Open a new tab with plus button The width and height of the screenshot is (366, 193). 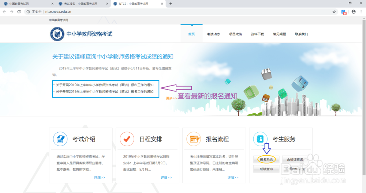pos(171,4)
